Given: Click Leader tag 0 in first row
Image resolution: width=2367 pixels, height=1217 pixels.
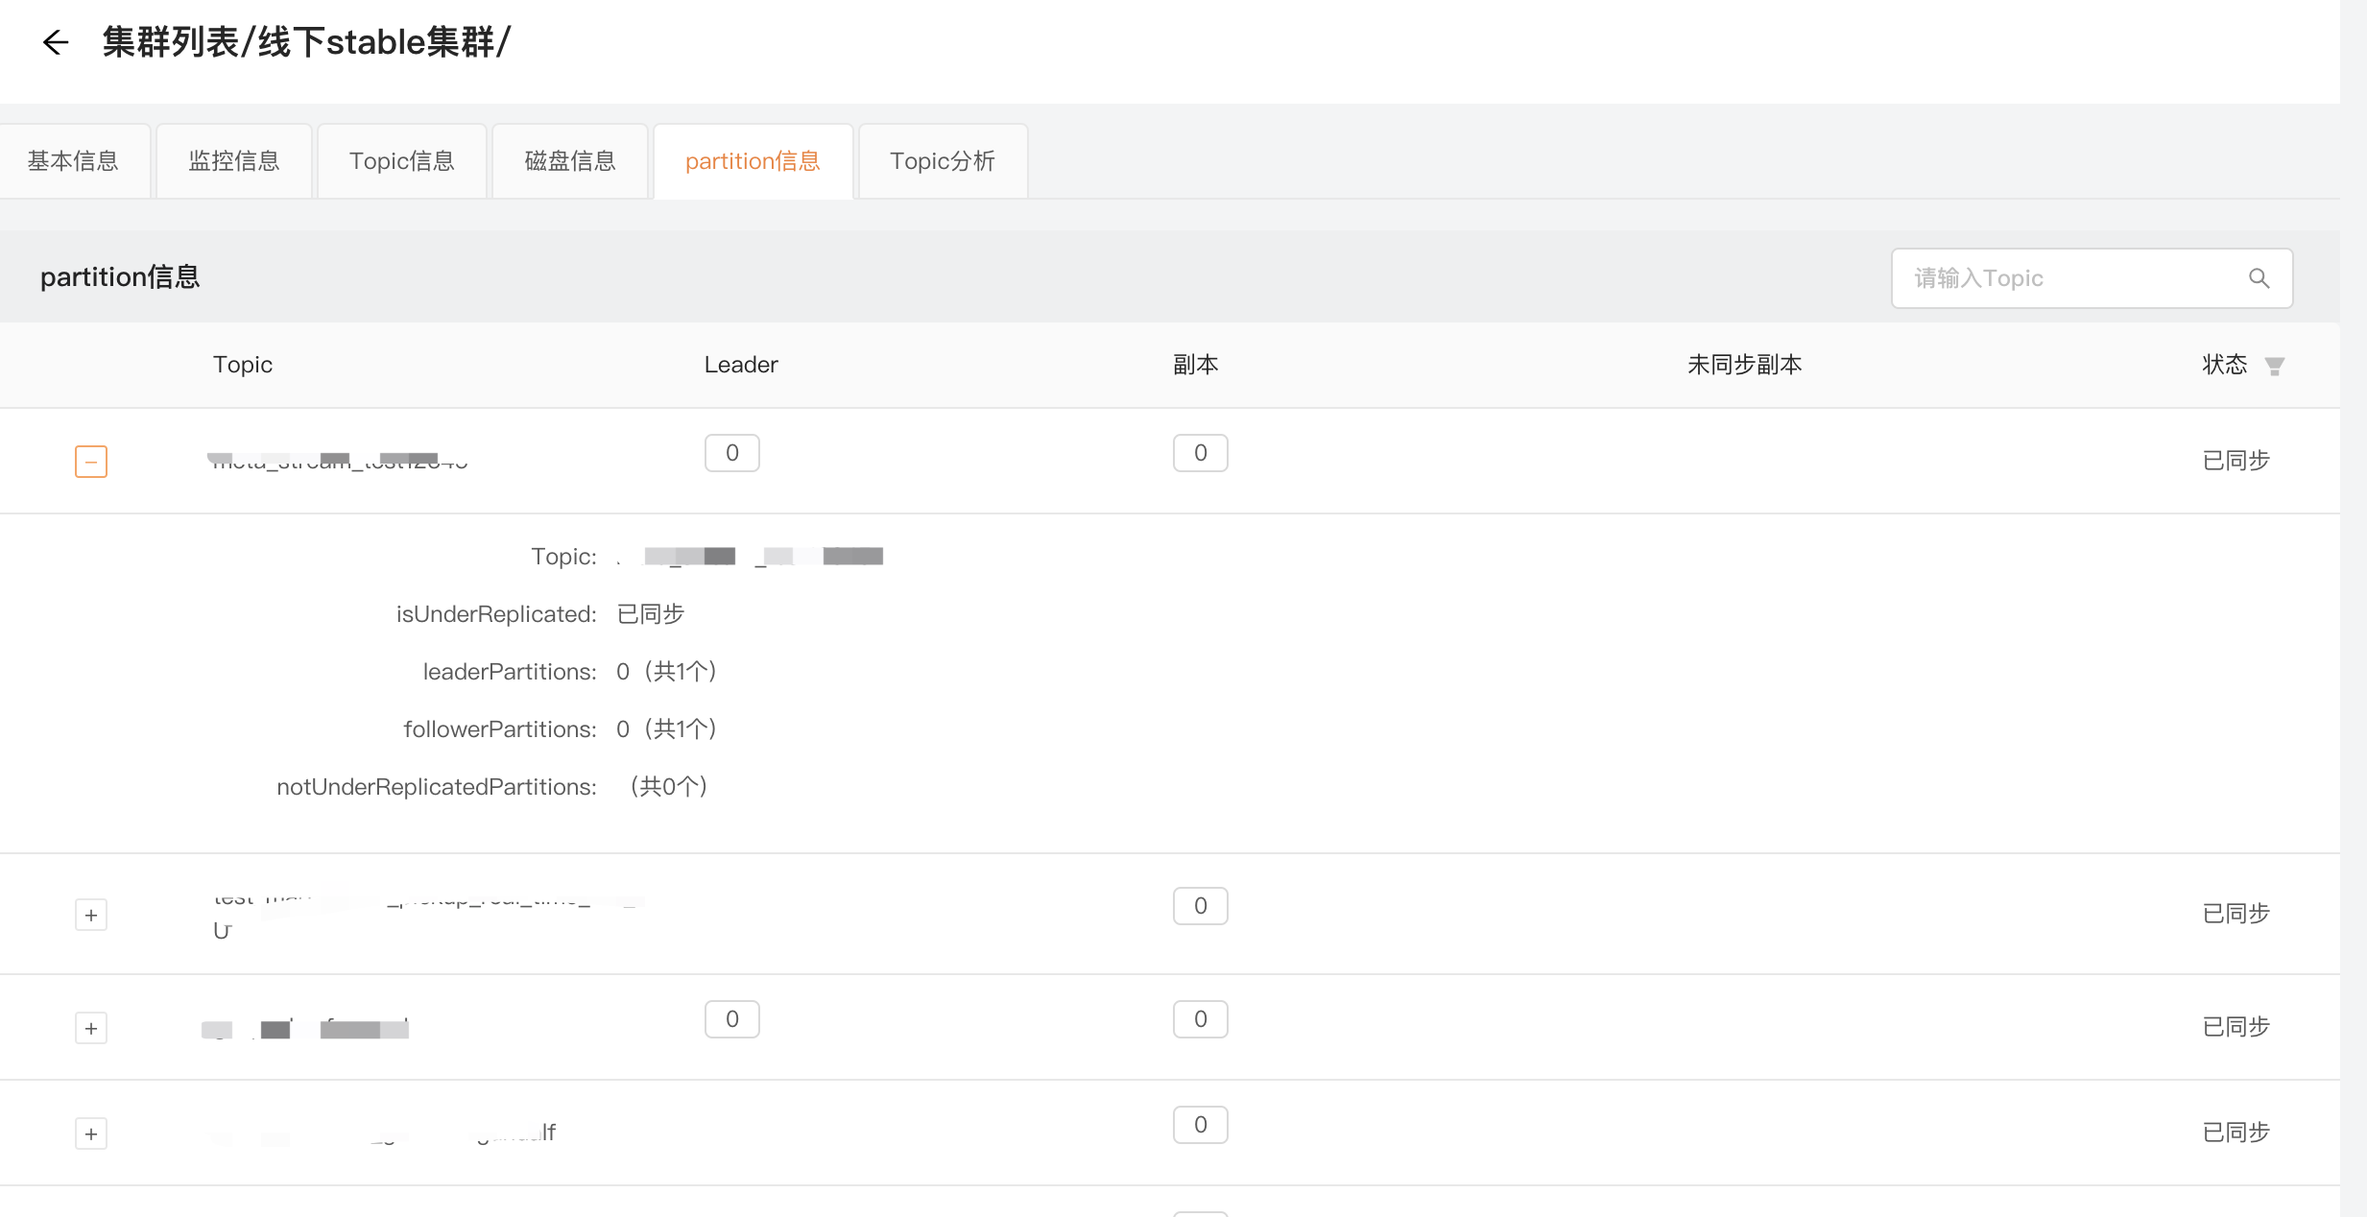Looking at the screenshot, I should pyautogui.click(x=732, y=453).
